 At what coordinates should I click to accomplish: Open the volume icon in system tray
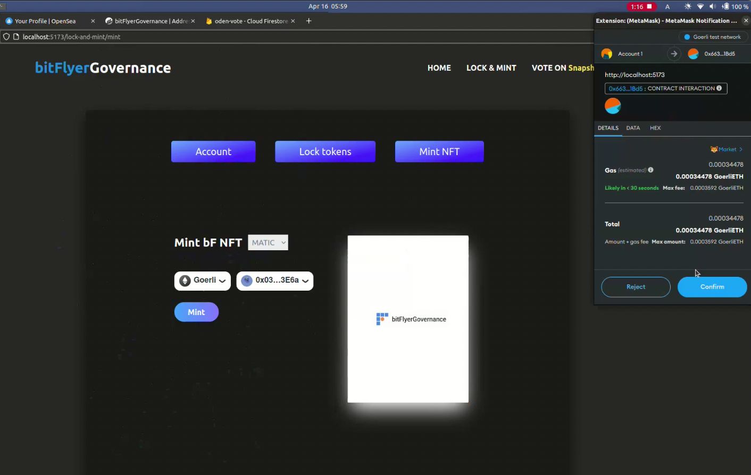tap(713, 6)
